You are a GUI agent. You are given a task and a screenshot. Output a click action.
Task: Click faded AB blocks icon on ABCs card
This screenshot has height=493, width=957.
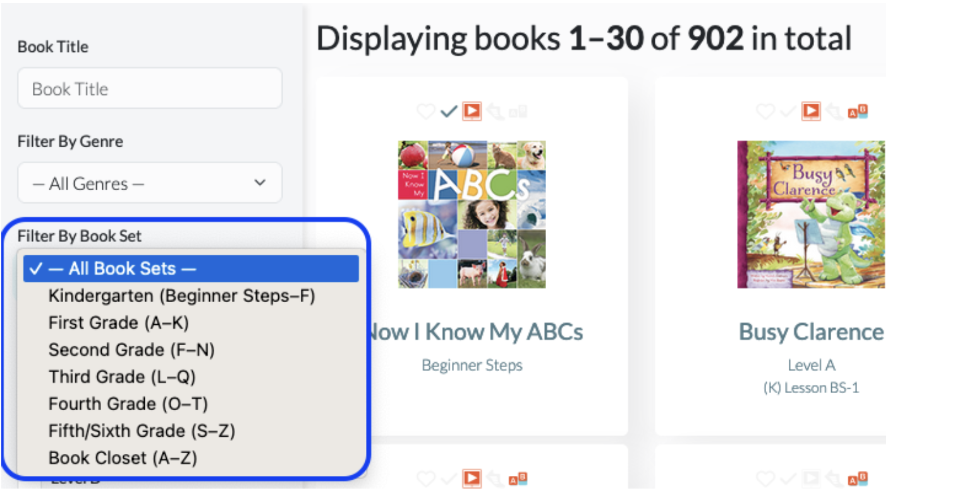(x=518, y=112)
